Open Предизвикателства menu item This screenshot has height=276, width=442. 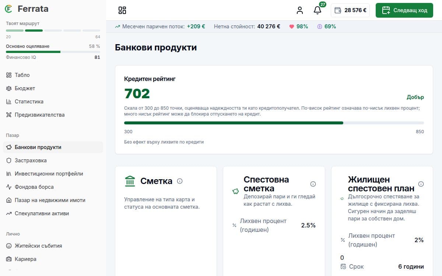(53, 115)
